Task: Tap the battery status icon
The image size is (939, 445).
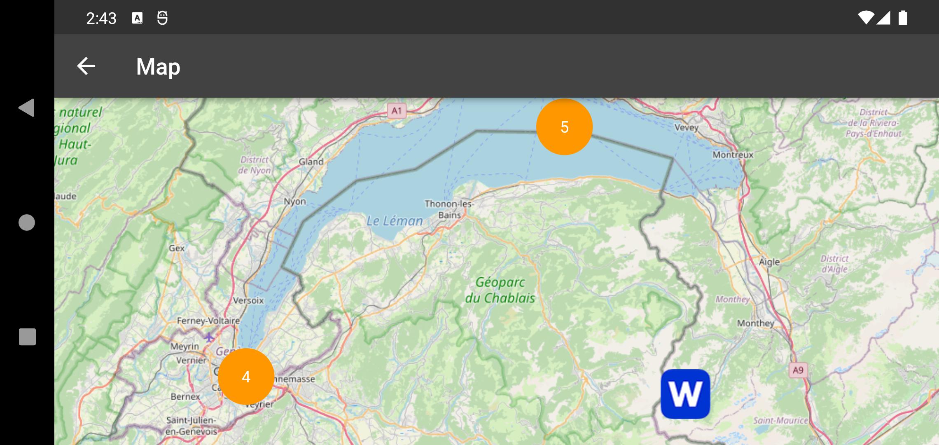Action: 903,18
